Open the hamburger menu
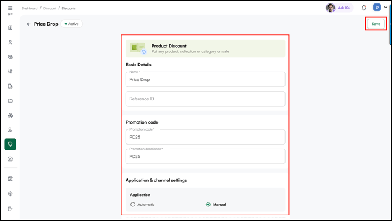 11,8
